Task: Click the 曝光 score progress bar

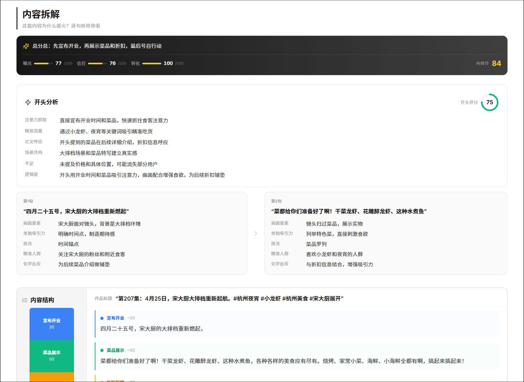Action: click(x=44, y=63)
